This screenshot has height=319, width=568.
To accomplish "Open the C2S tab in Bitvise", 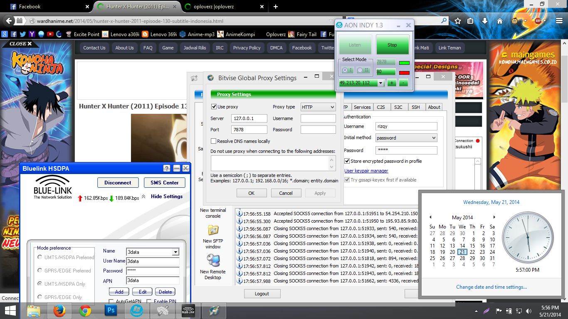I will coord(381,107).
